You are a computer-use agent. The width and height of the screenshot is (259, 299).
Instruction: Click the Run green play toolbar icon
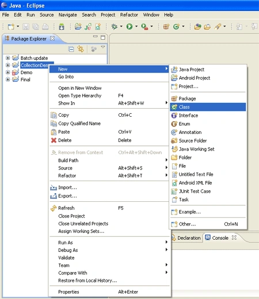click(129, 26)
